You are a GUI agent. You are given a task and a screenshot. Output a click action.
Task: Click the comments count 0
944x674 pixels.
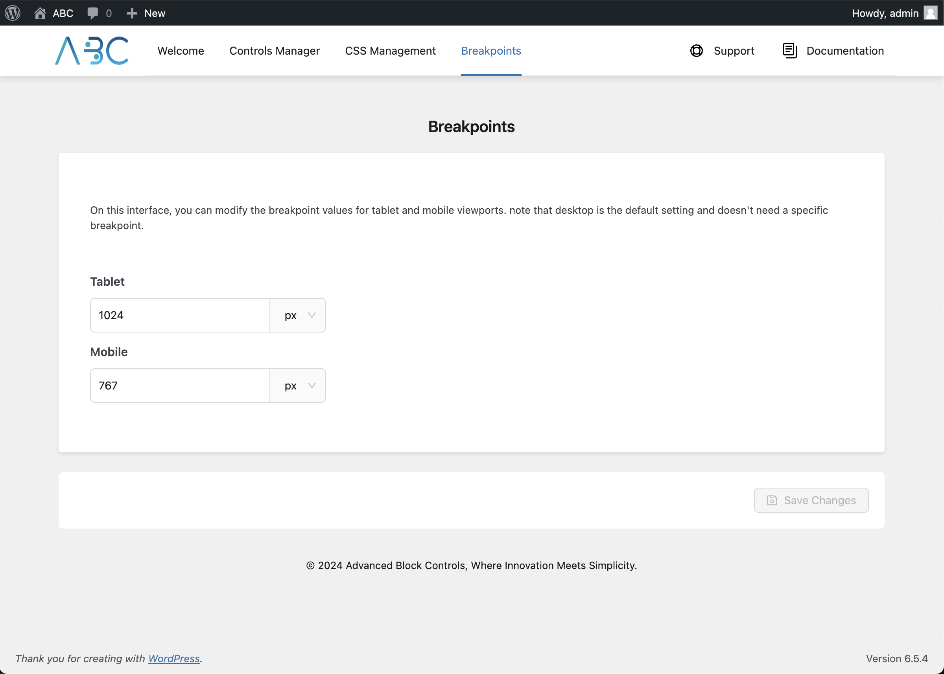click(109, 13)
